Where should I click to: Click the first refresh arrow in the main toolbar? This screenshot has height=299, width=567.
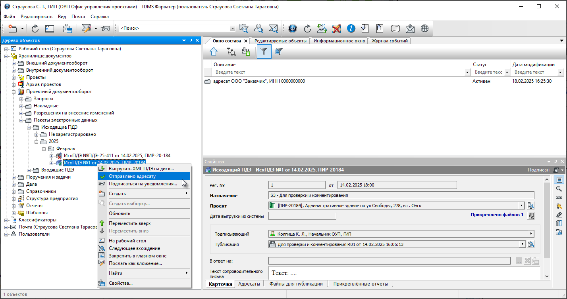(35, 29)
